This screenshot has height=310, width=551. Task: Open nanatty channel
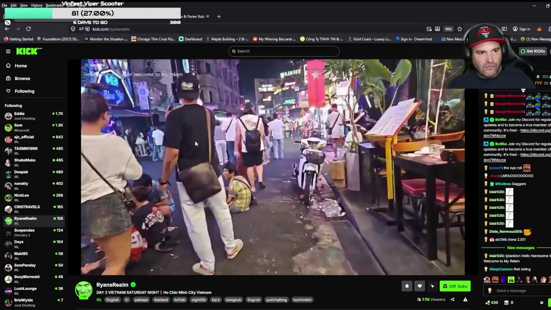(x=34, y=186)
